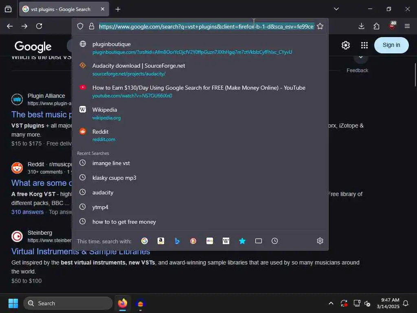Click the Sign in button
Screen dimensions: 417x313
[391, 45]
